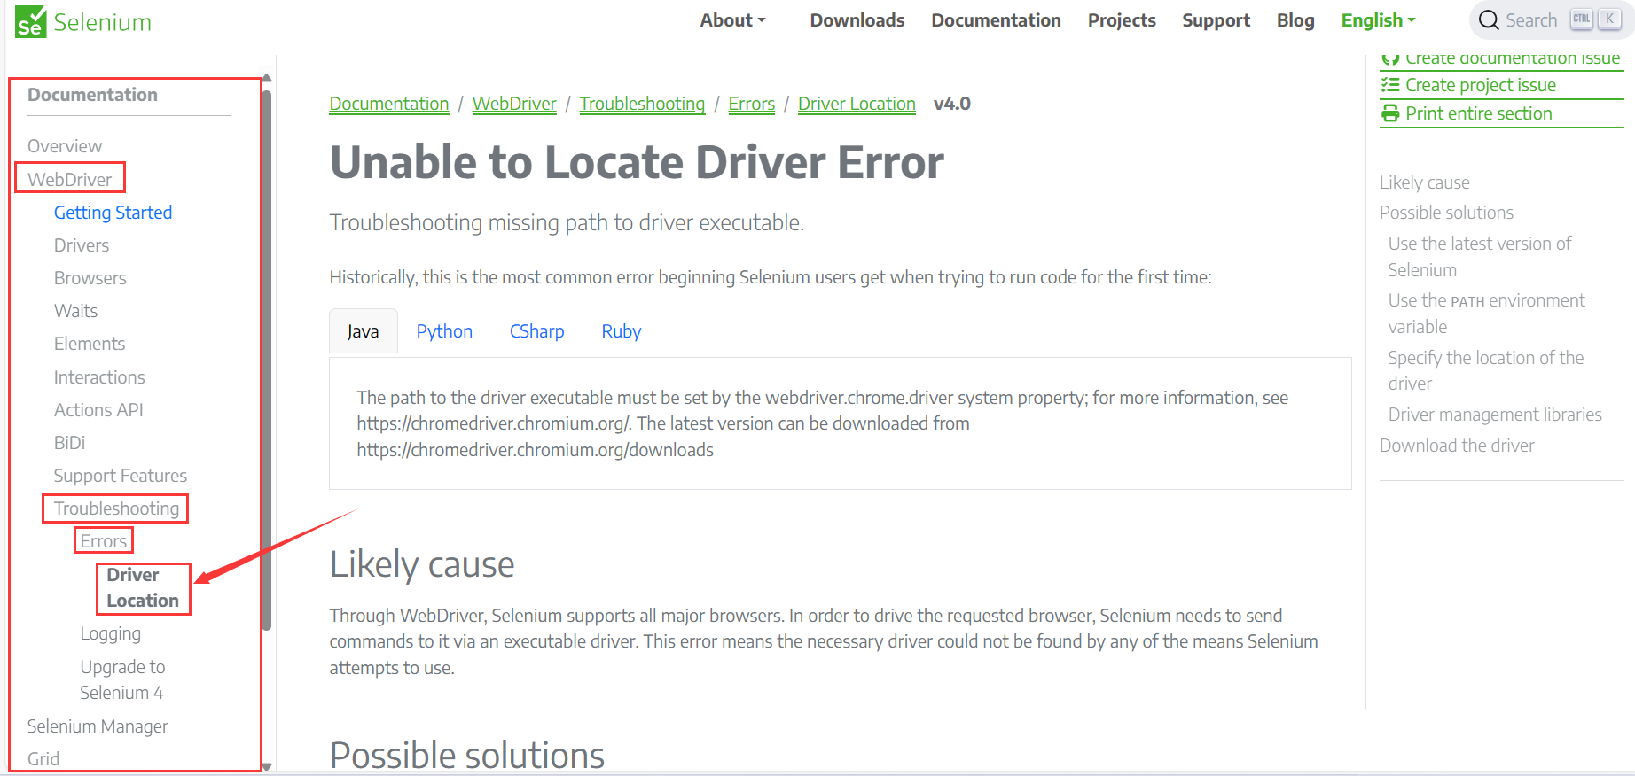
Task: Open Drivers in the sidebar
Action: [x=82, y=245]
